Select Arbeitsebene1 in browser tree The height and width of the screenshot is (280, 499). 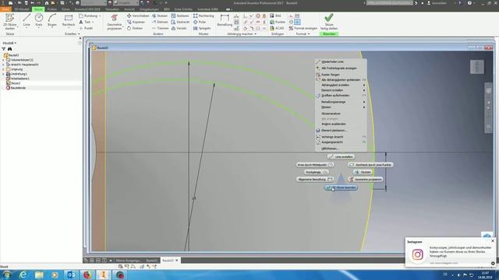coord(18,79)
